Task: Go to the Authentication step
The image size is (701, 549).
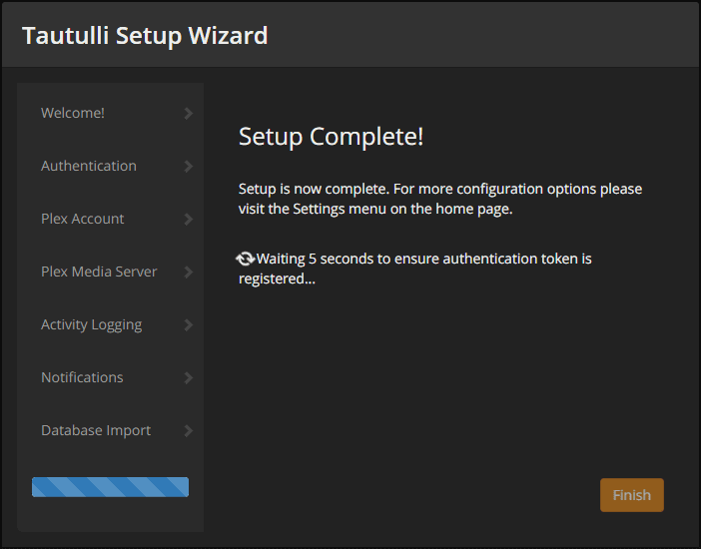Action: click(x=89, y=166)
